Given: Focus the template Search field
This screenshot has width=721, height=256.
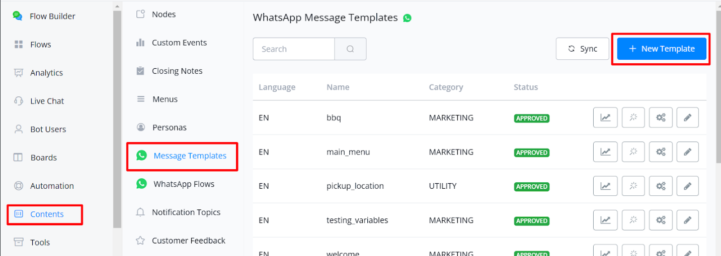Looking at the screenshot, I should click(294, 49).
